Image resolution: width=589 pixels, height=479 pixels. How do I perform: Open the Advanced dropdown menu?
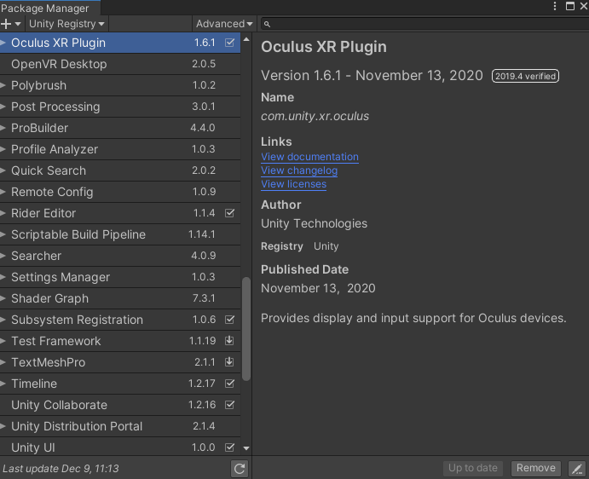tap(224, 24)
